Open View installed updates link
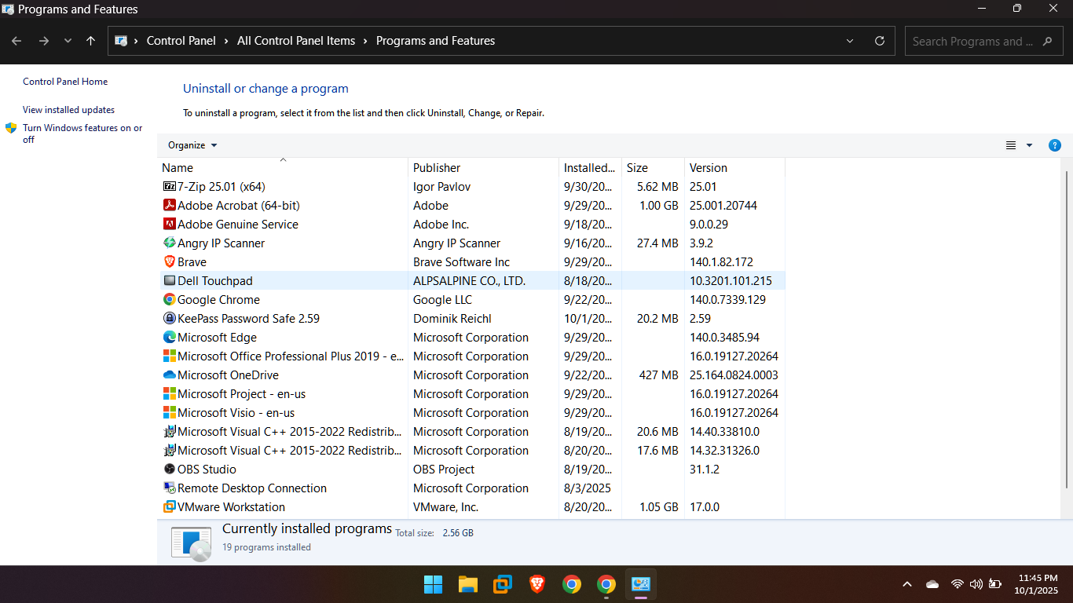Screen dimensions: 1073x603 coord(68,110)
